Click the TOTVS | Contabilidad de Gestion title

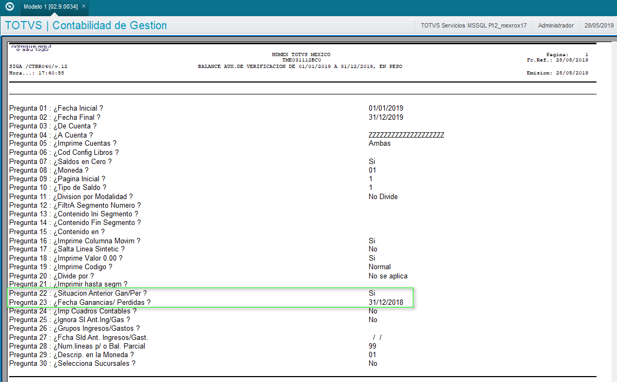click(86, 25)
